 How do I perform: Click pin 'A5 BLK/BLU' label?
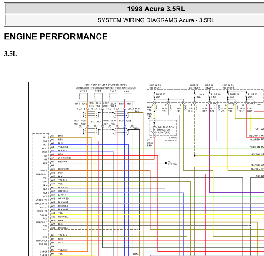(x=59, y=151)
